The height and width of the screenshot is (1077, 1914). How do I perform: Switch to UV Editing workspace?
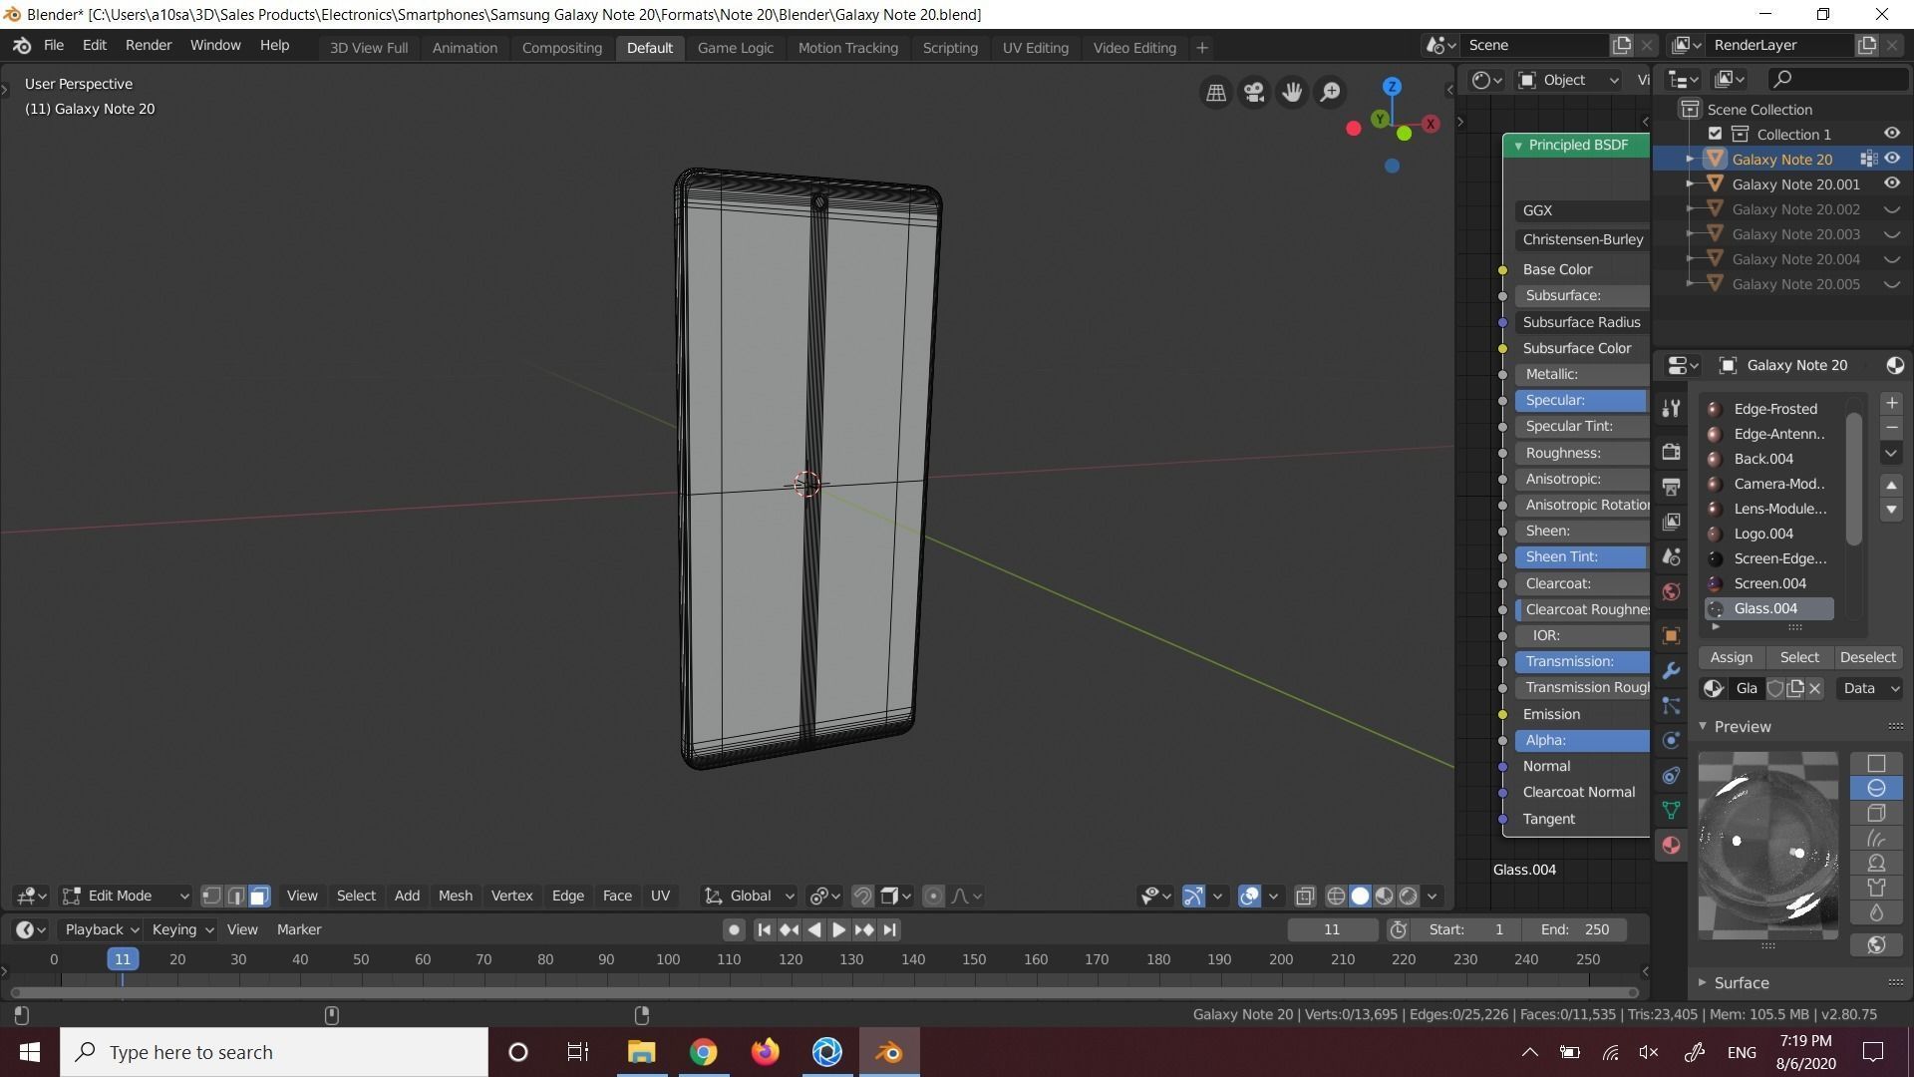(x=1035, y=48)
